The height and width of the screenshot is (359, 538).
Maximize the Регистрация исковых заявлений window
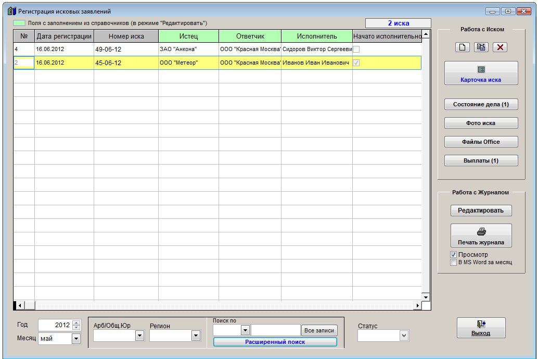click(508, 11)
